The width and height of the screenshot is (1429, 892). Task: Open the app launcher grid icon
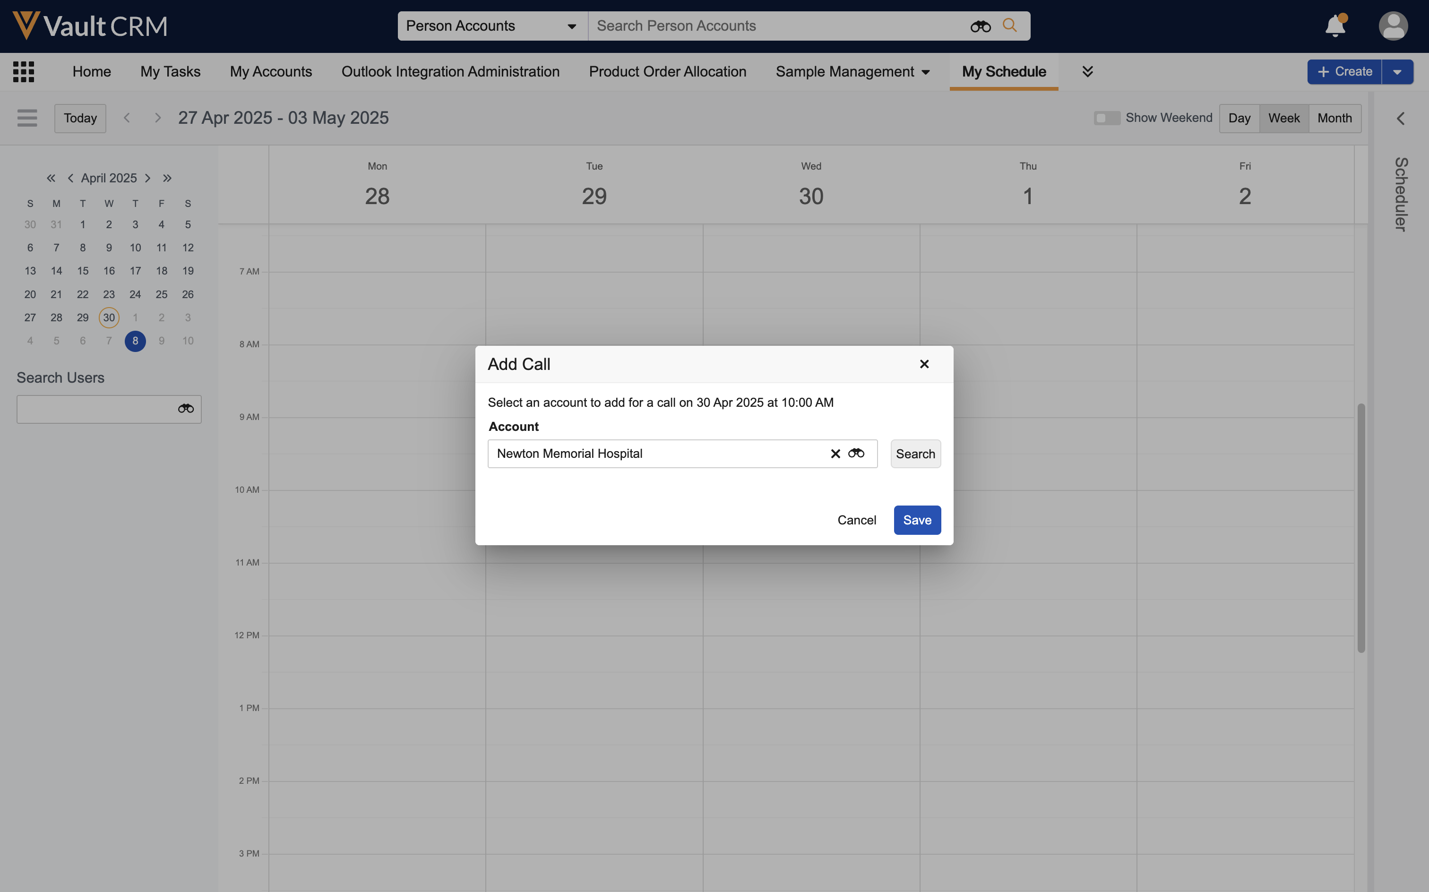click(x=24, y=71)
